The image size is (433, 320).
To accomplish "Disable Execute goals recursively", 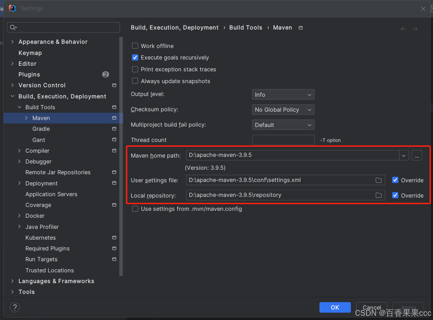I will pos(135,57).
